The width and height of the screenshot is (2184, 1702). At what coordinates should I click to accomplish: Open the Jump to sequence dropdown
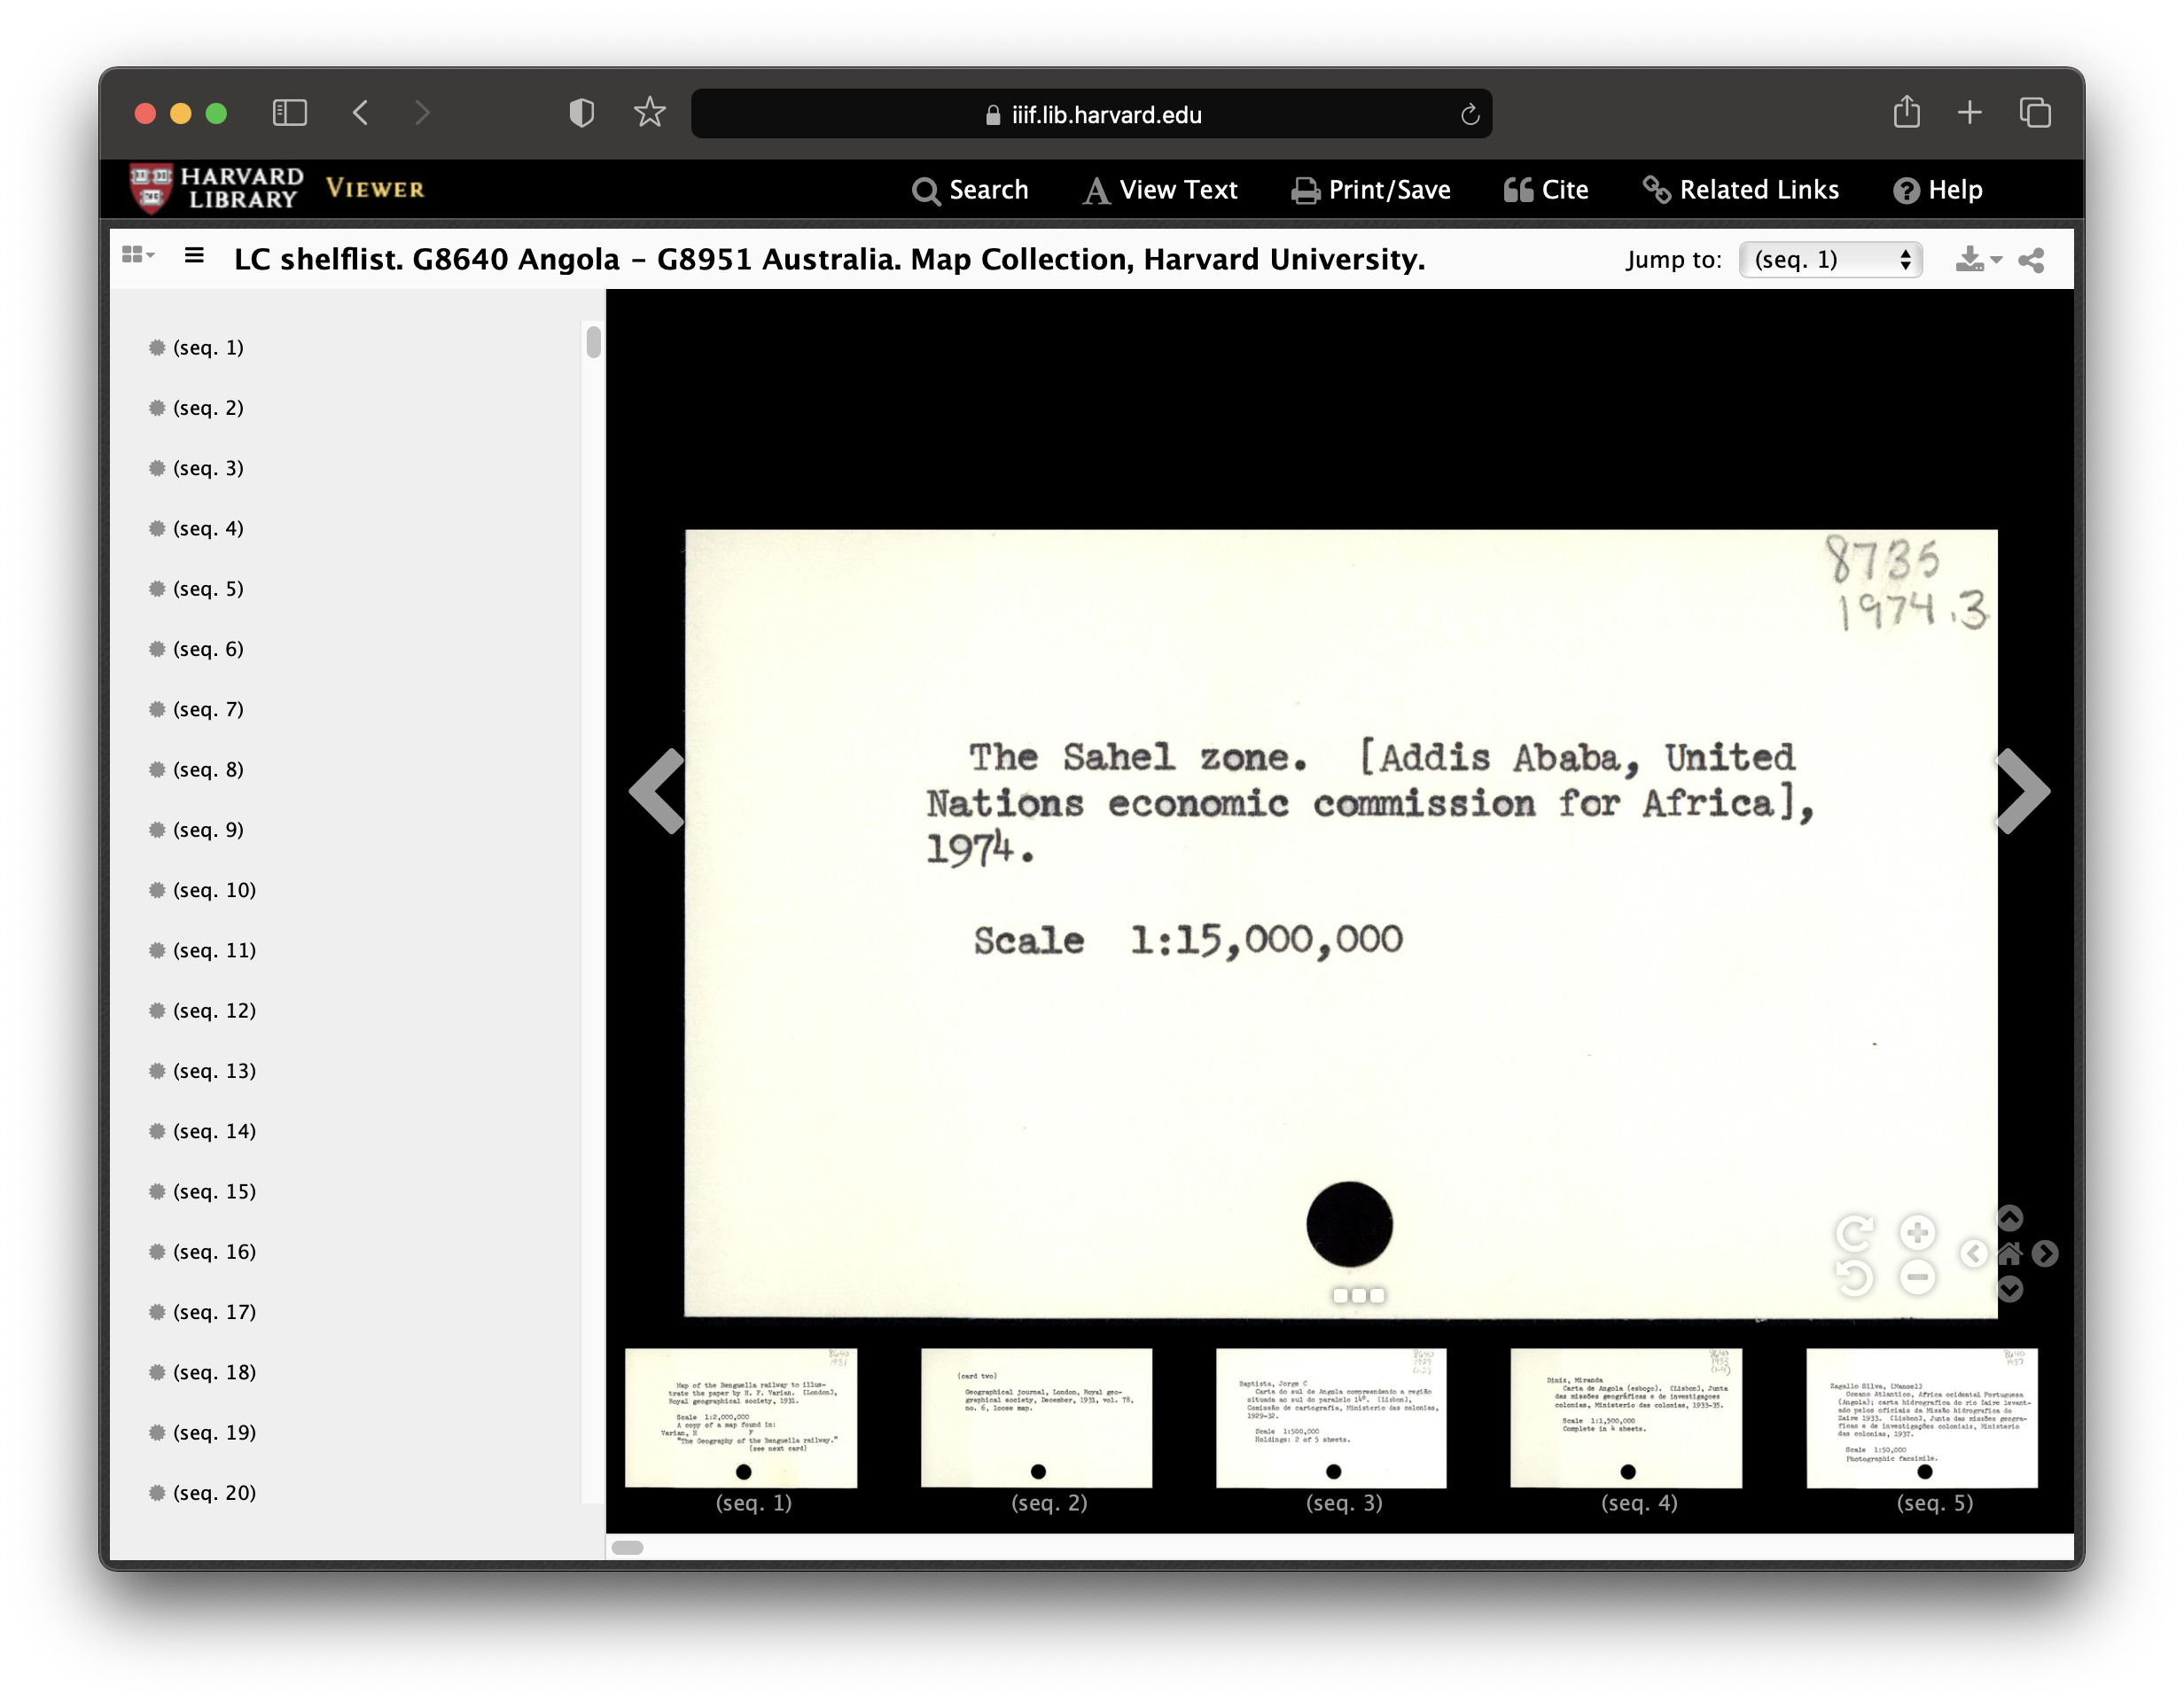click(1830, 260)
